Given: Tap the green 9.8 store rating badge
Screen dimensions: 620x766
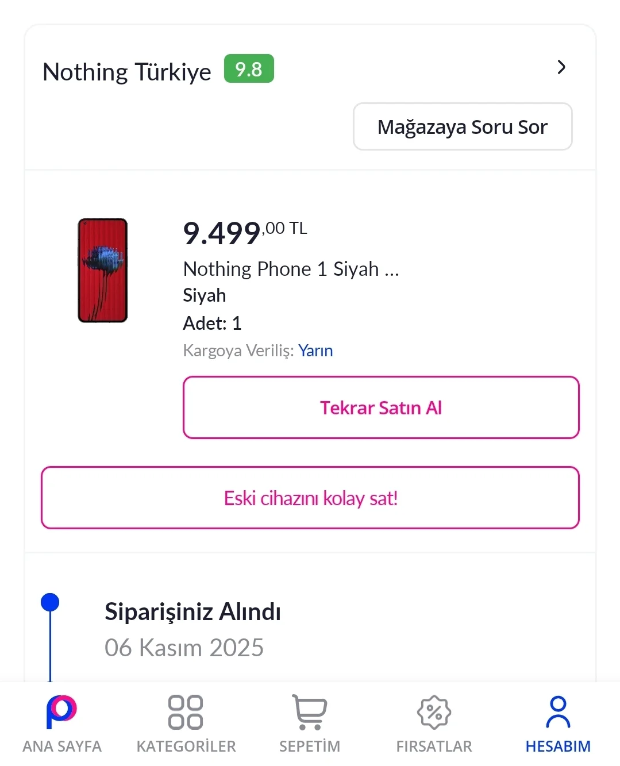Looking at the screenshot, I should click(249, 69).
